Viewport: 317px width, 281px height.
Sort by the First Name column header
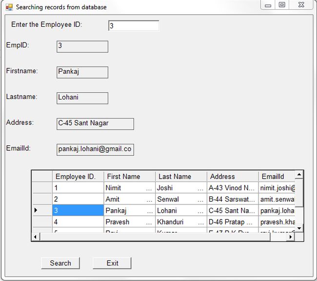point(129,177)
